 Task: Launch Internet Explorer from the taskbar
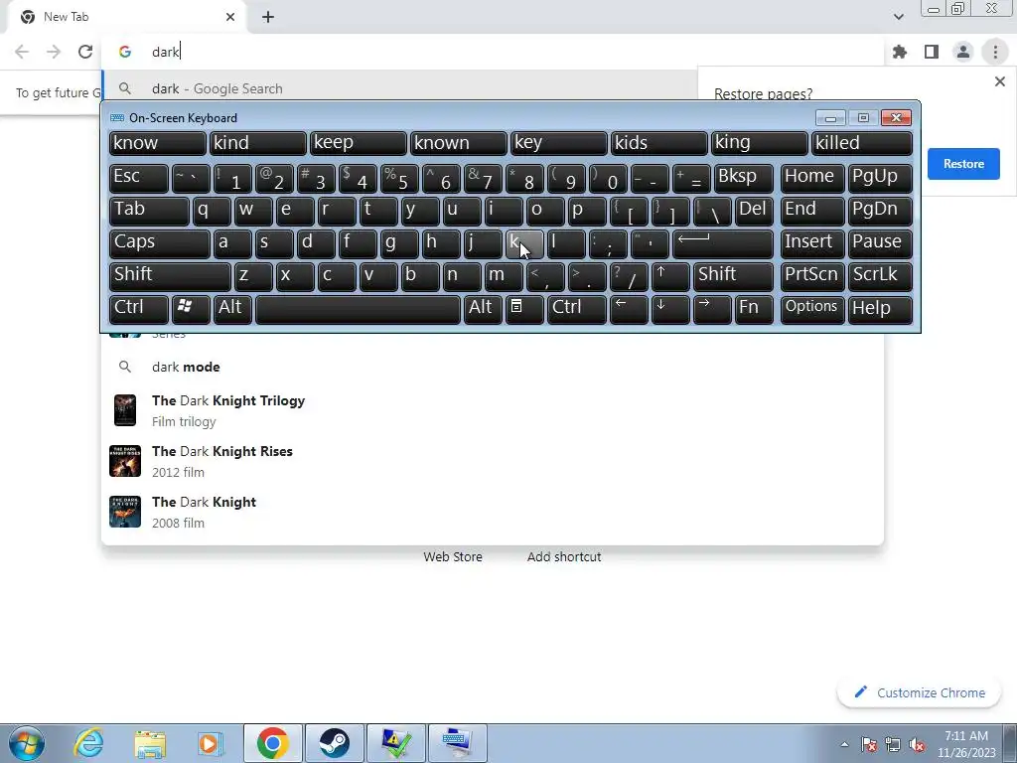(88, 743)
